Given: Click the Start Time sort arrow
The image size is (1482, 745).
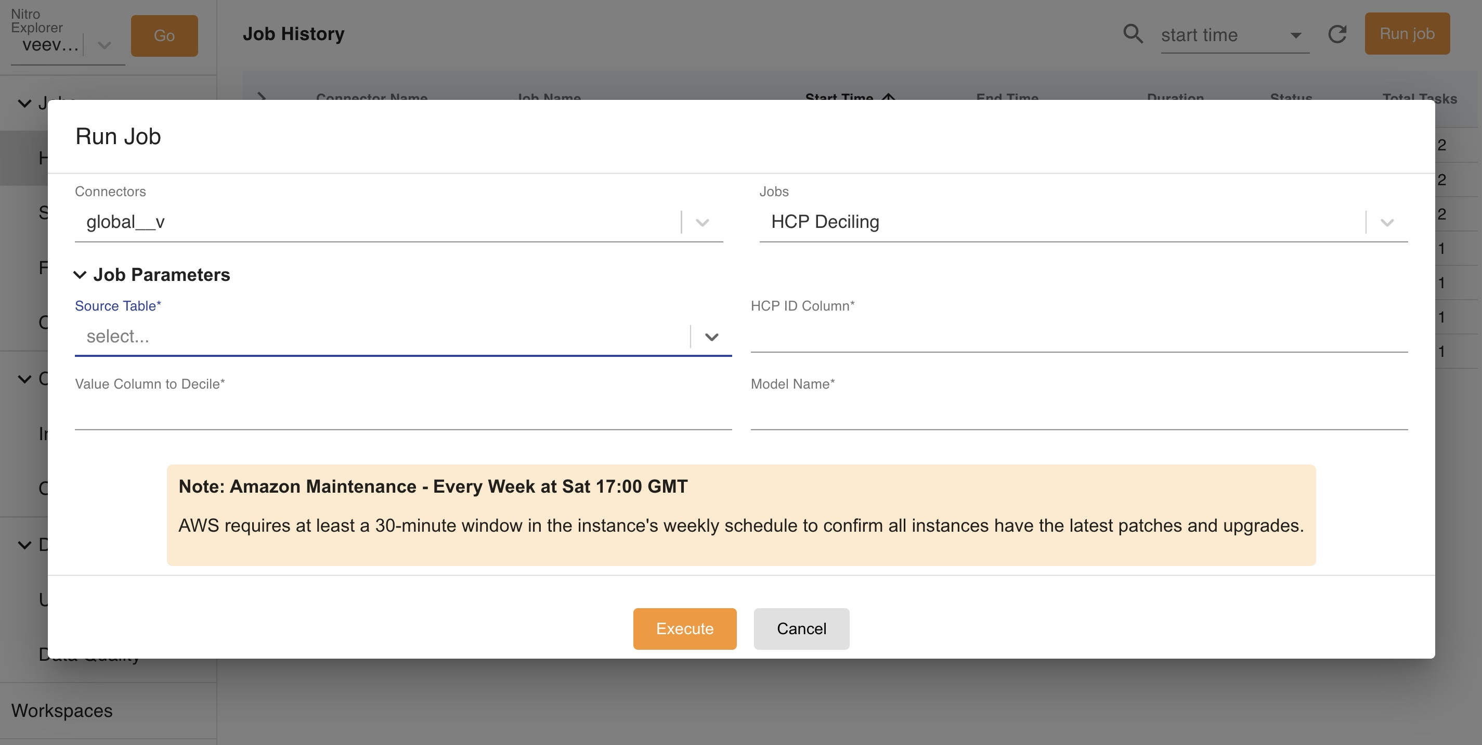Looking at the screenshot, I should [x=888, y=96].
